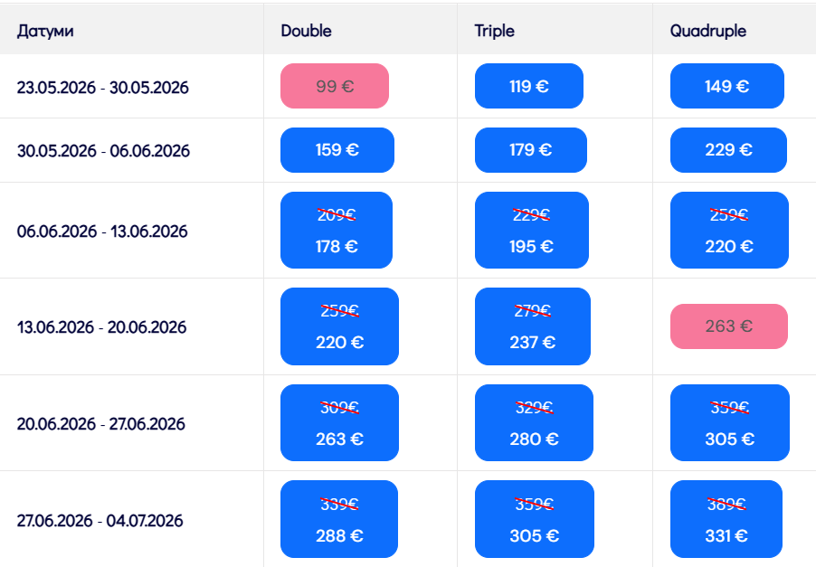Select the 237 € Triple price button
The width and height of the screenshot is (816, 567).
(x=532, y=326)
